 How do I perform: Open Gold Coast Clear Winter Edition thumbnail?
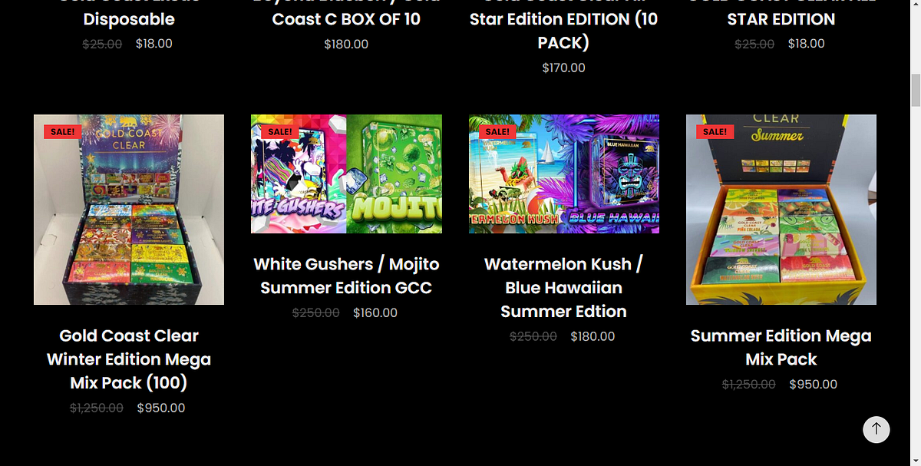click(x=129, y=210)
